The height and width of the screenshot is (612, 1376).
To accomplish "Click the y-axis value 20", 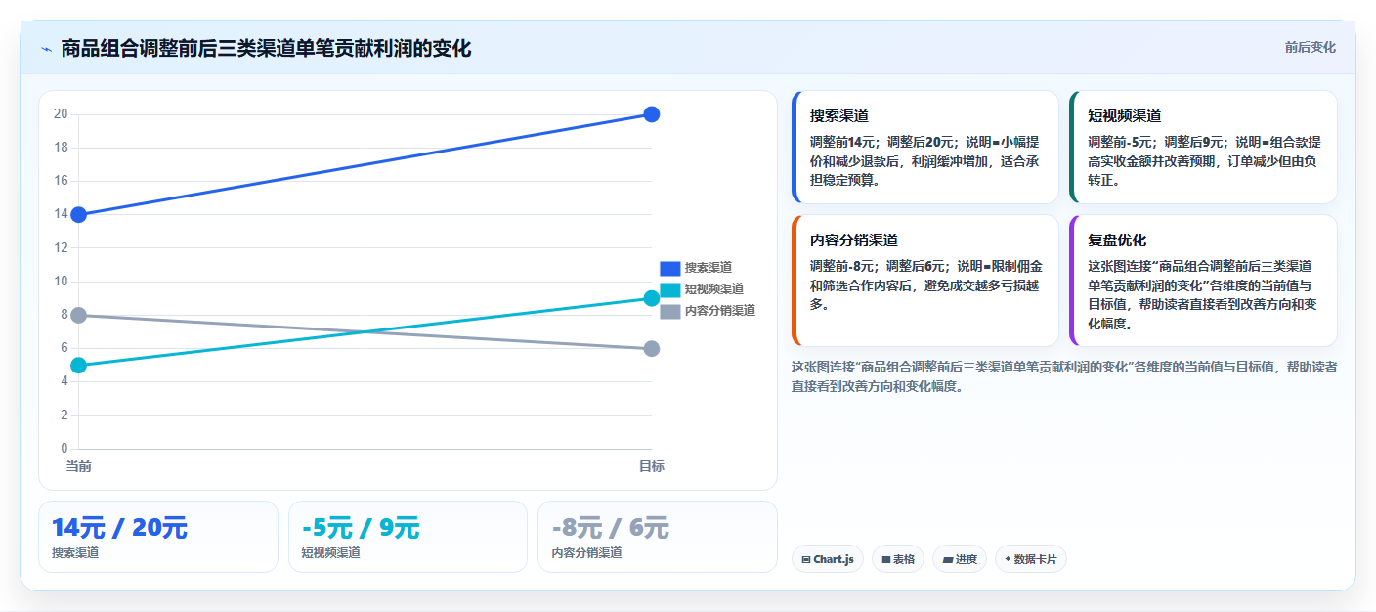I will [61, 114].
